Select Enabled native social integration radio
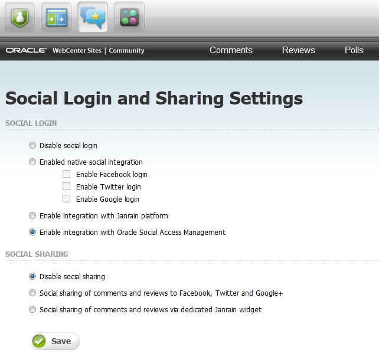This screenshot has height=363, width=379. (x=32, y=162)
